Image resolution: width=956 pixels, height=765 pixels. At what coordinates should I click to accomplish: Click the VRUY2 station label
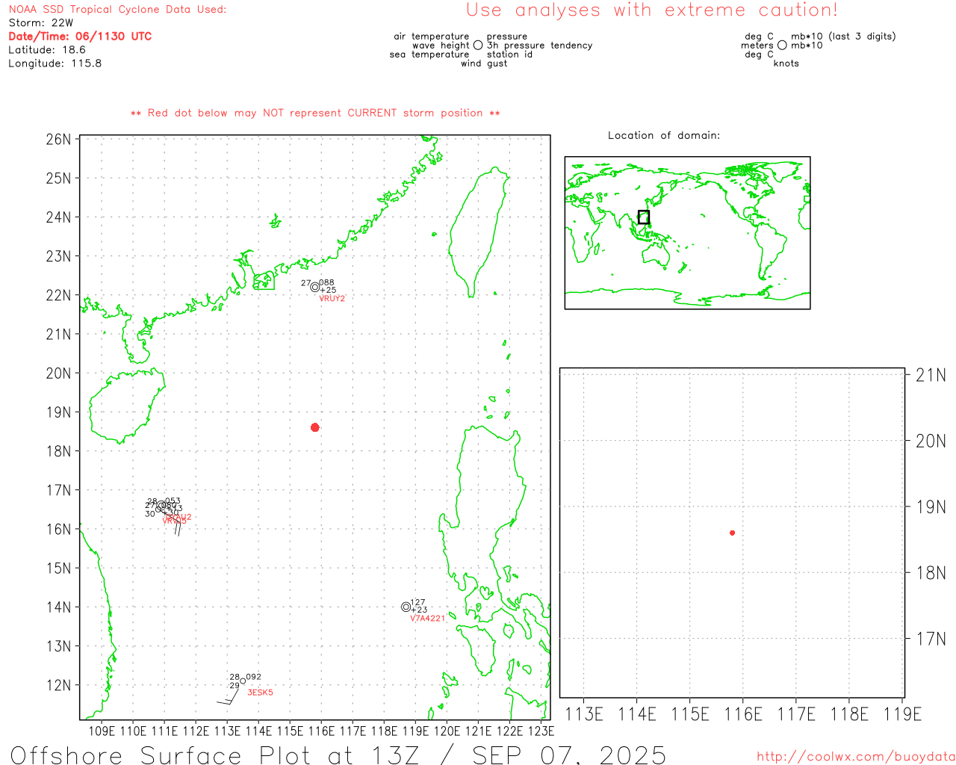coord(332,298)
